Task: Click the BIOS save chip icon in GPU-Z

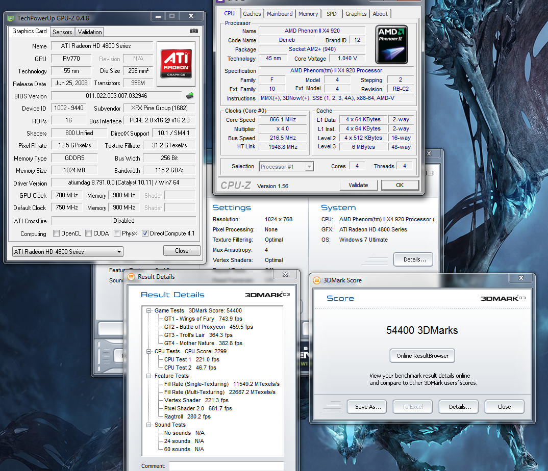Action: coord(190,96)
